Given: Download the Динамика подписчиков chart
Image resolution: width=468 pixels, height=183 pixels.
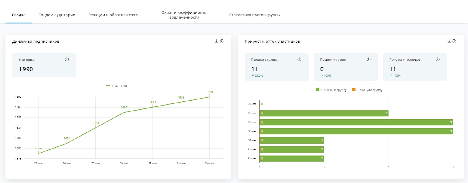Looking at the screenshot, I should (216, 41).
